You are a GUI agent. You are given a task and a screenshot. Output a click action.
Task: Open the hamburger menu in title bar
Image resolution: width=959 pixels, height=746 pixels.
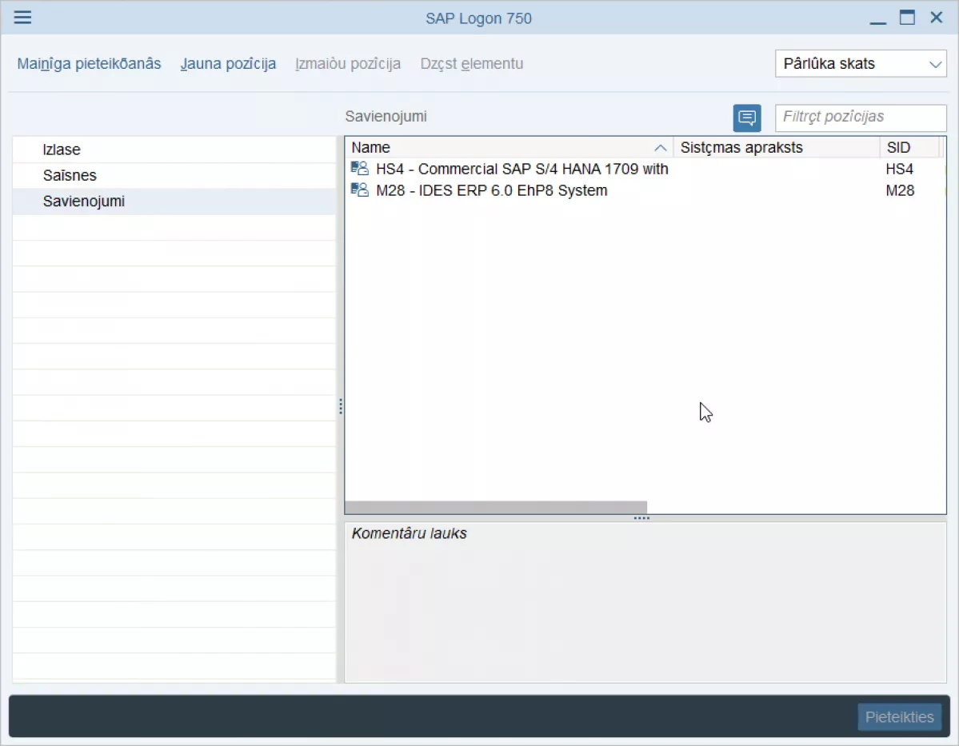tap(22, 17)
